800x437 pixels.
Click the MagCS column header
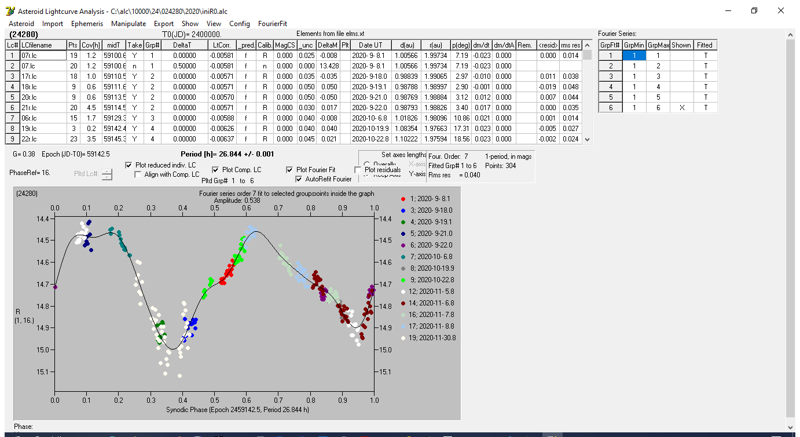click(284, 45)
